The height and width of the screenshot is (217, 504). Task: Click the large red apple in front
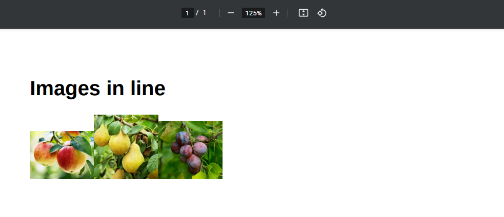pos(71,159)
